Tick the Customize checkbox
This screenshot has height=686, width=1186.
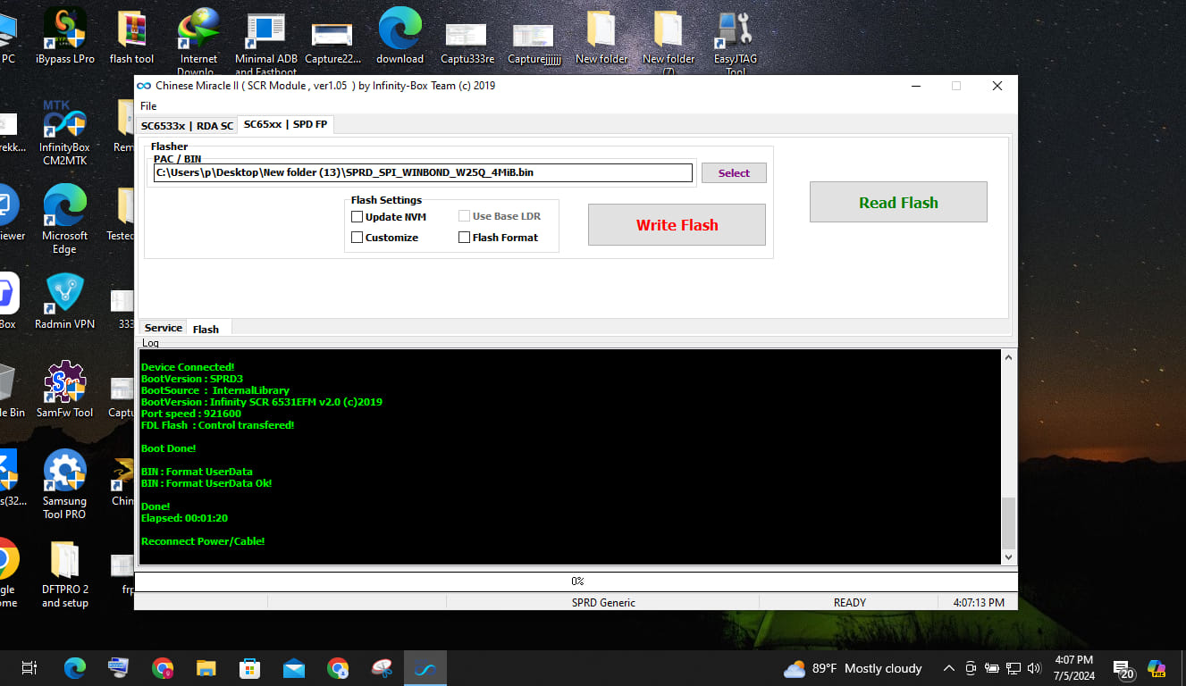[357, 238]
